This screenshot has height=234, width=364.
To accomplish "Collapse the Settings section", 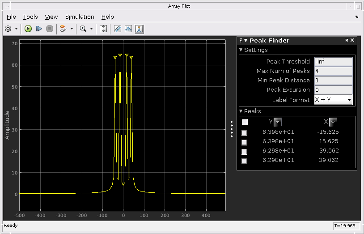I will [x=241, y=50].
